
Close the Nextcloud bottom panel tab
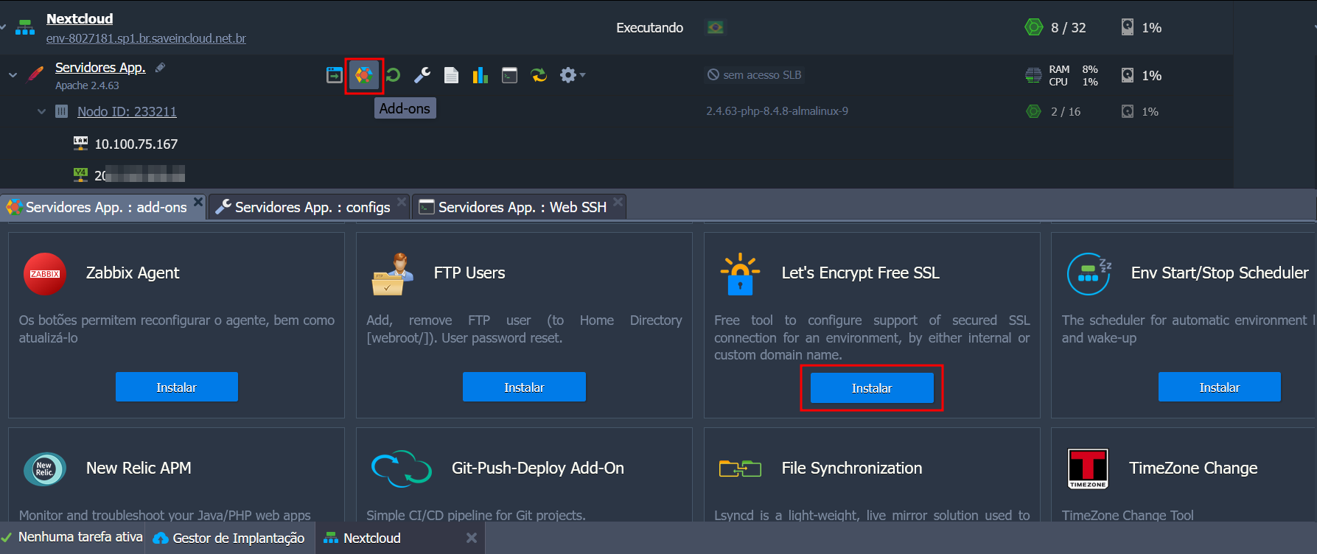click(472, 538)
